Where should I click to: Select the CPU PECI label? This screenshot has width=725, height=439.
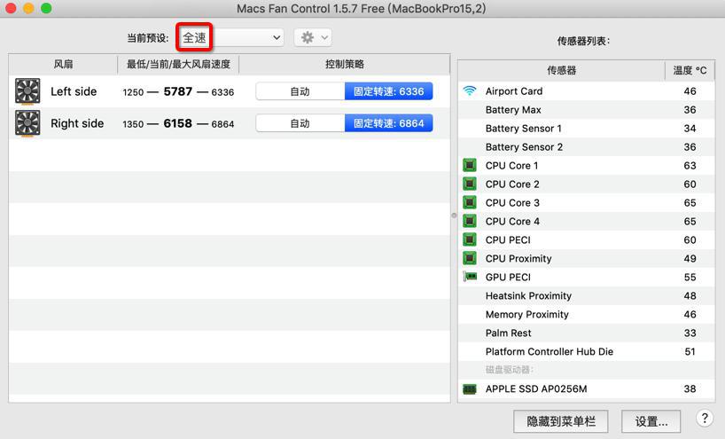click(508, 240)
